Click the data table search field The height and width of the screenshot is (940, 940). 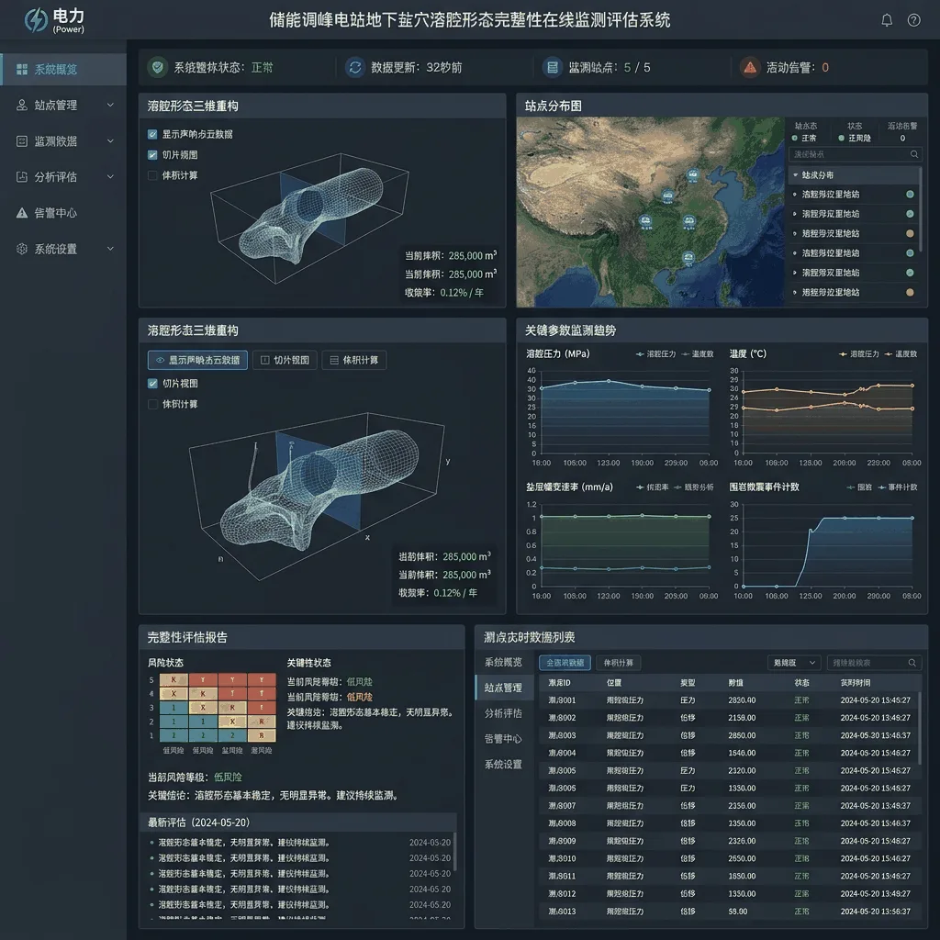point(874,663)
